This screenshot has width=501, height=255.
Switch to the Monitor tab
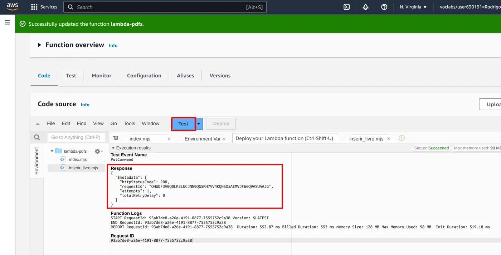click(x=102, y=76)
